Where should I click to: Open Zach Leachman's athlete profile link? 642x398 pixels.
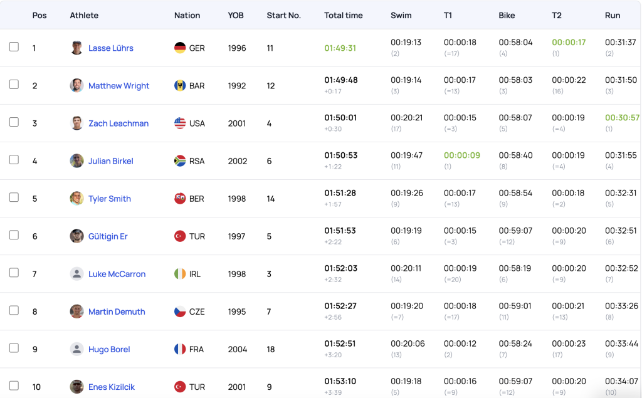click(x=118, y=123)
